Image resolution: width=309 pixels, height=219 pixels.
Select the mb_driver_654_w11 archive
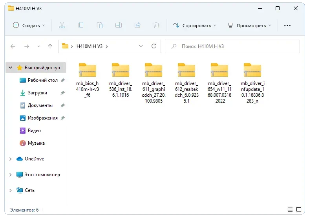coord(219,83)
